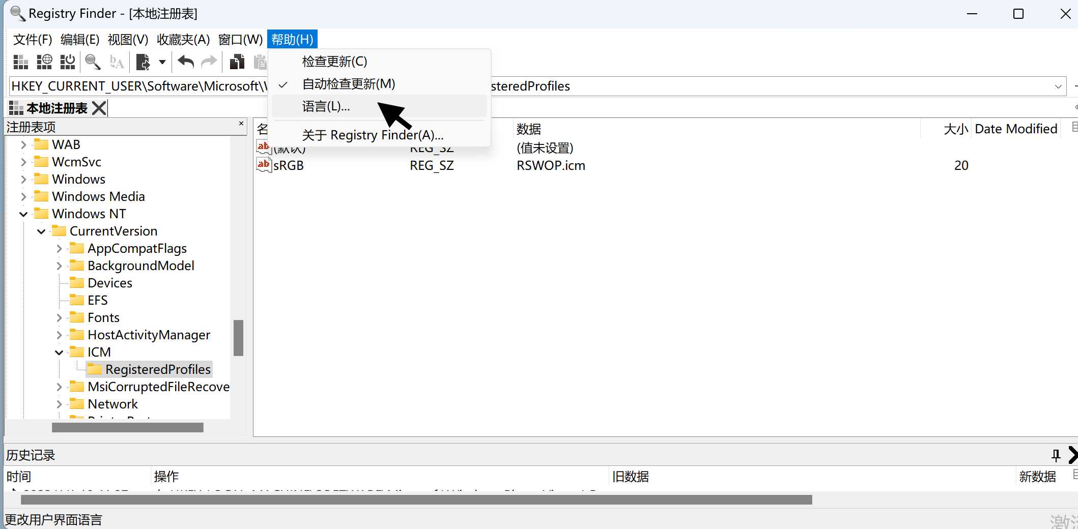Expand the Windows Media node
This screenshot has width=1078, height=529.
(23, 197)
